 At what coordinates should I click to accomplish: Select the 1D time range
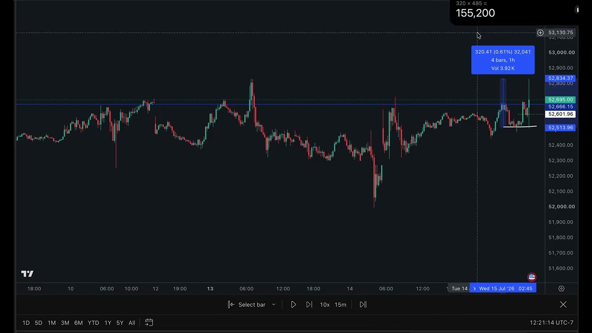tap(26, 323)
